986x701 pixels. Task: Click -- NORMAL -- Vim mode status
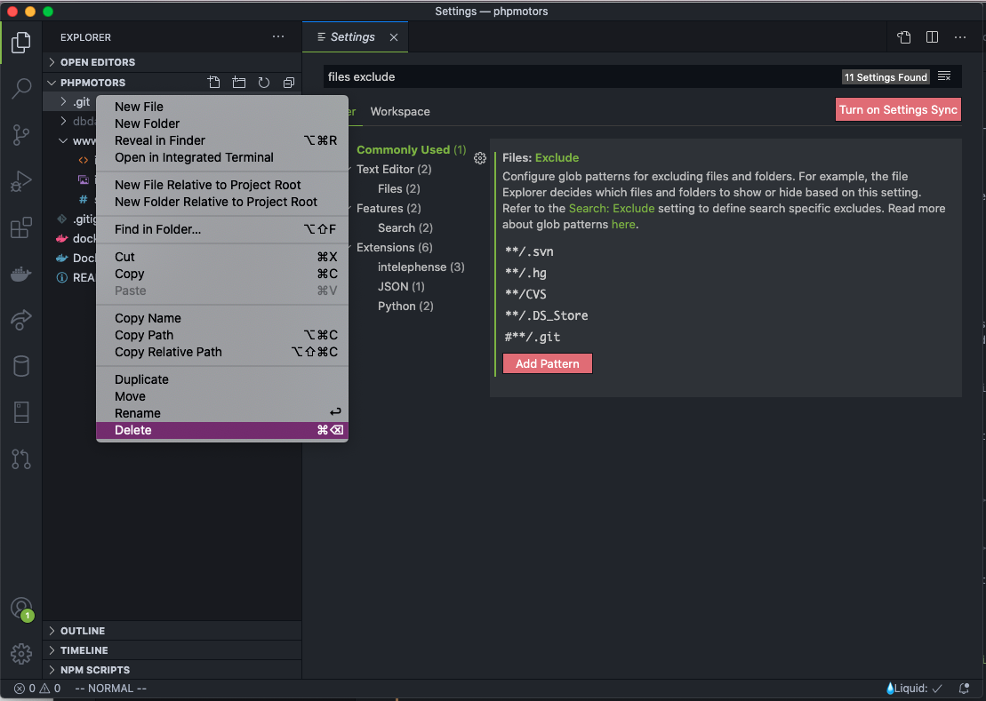pyautogui.click(x=110, y=689)
